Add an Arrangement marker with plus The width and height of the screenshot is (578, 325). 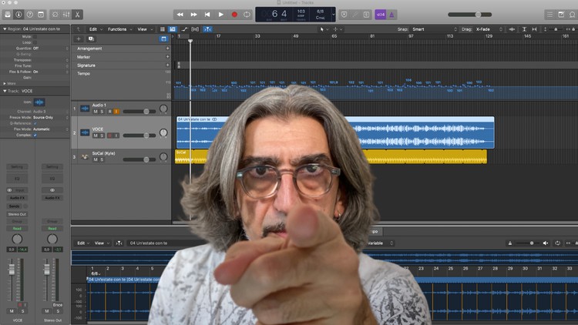point(168,49)
